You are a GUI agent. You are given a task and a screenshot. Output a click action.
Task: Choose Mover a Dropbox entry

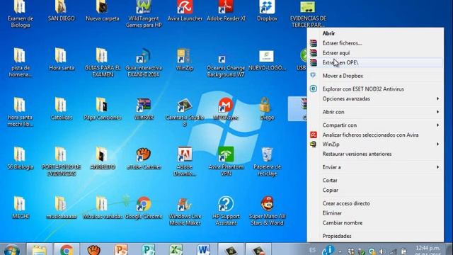(376, 76)
